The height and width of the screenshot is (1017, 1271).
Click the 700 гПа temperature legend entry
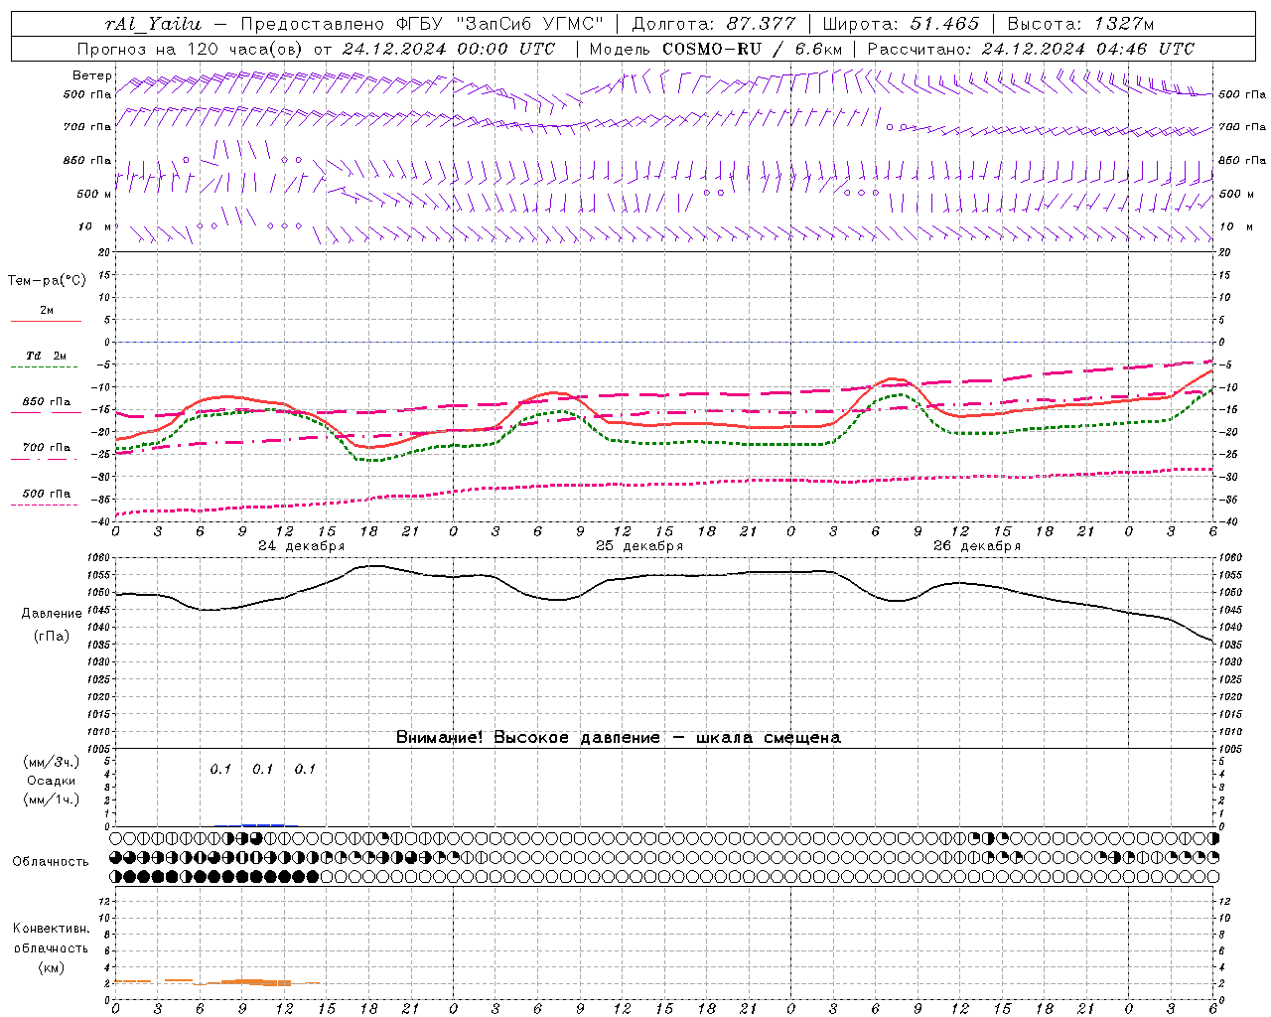[47, 447]
